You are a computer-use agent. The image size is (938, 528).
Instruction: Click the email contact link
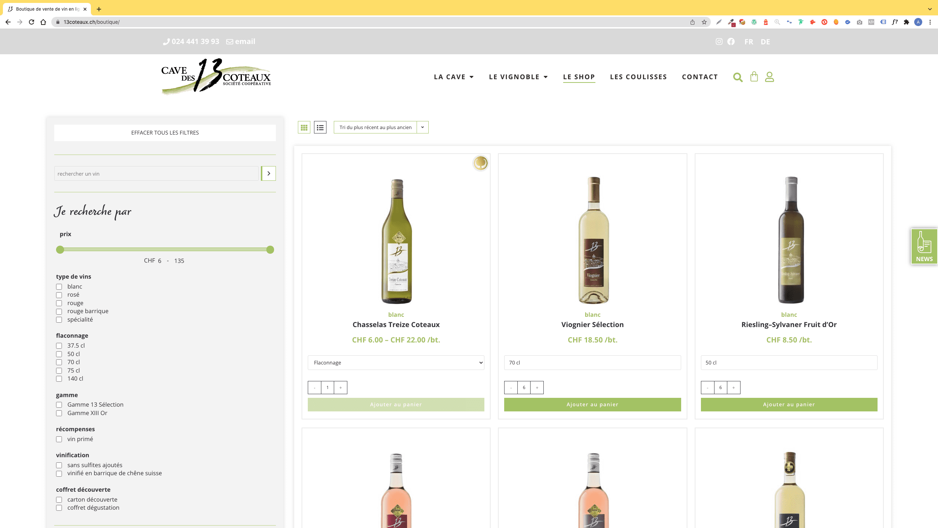click(241, 41)
